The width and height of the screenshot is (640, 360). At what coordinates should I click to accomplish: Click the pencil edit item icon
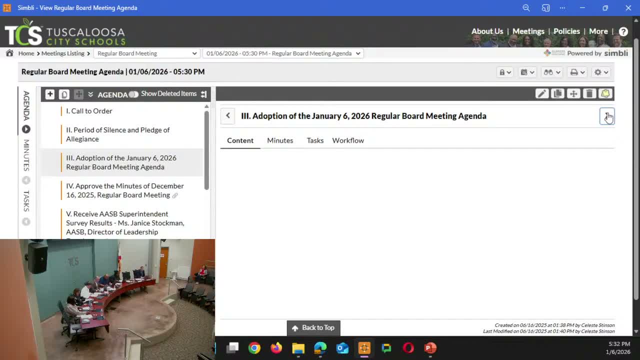click(x=541, y=94)
